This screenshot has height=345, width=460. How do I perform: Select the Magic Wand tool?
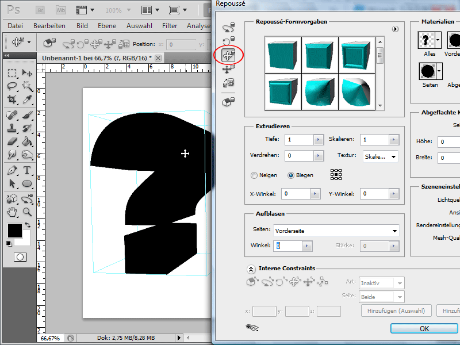[x=27, y=86]
